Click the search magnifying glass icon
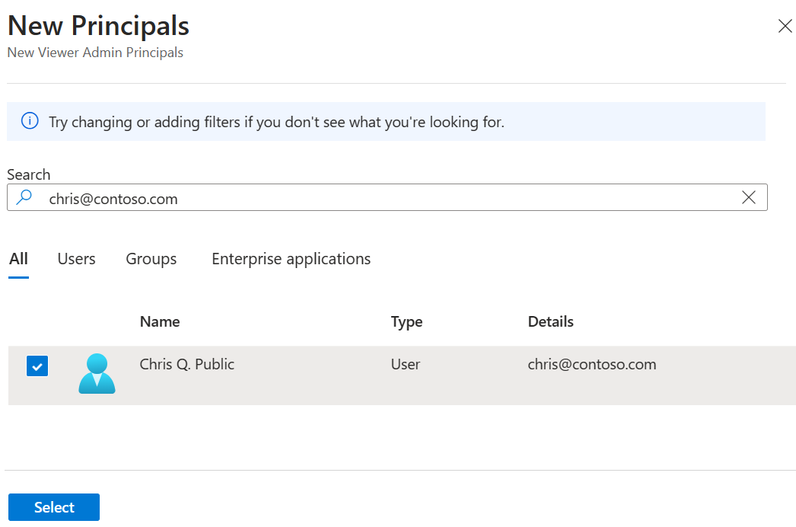Image resolution: width=796 pixels, height=527 pixels. (x=23, y=197)
